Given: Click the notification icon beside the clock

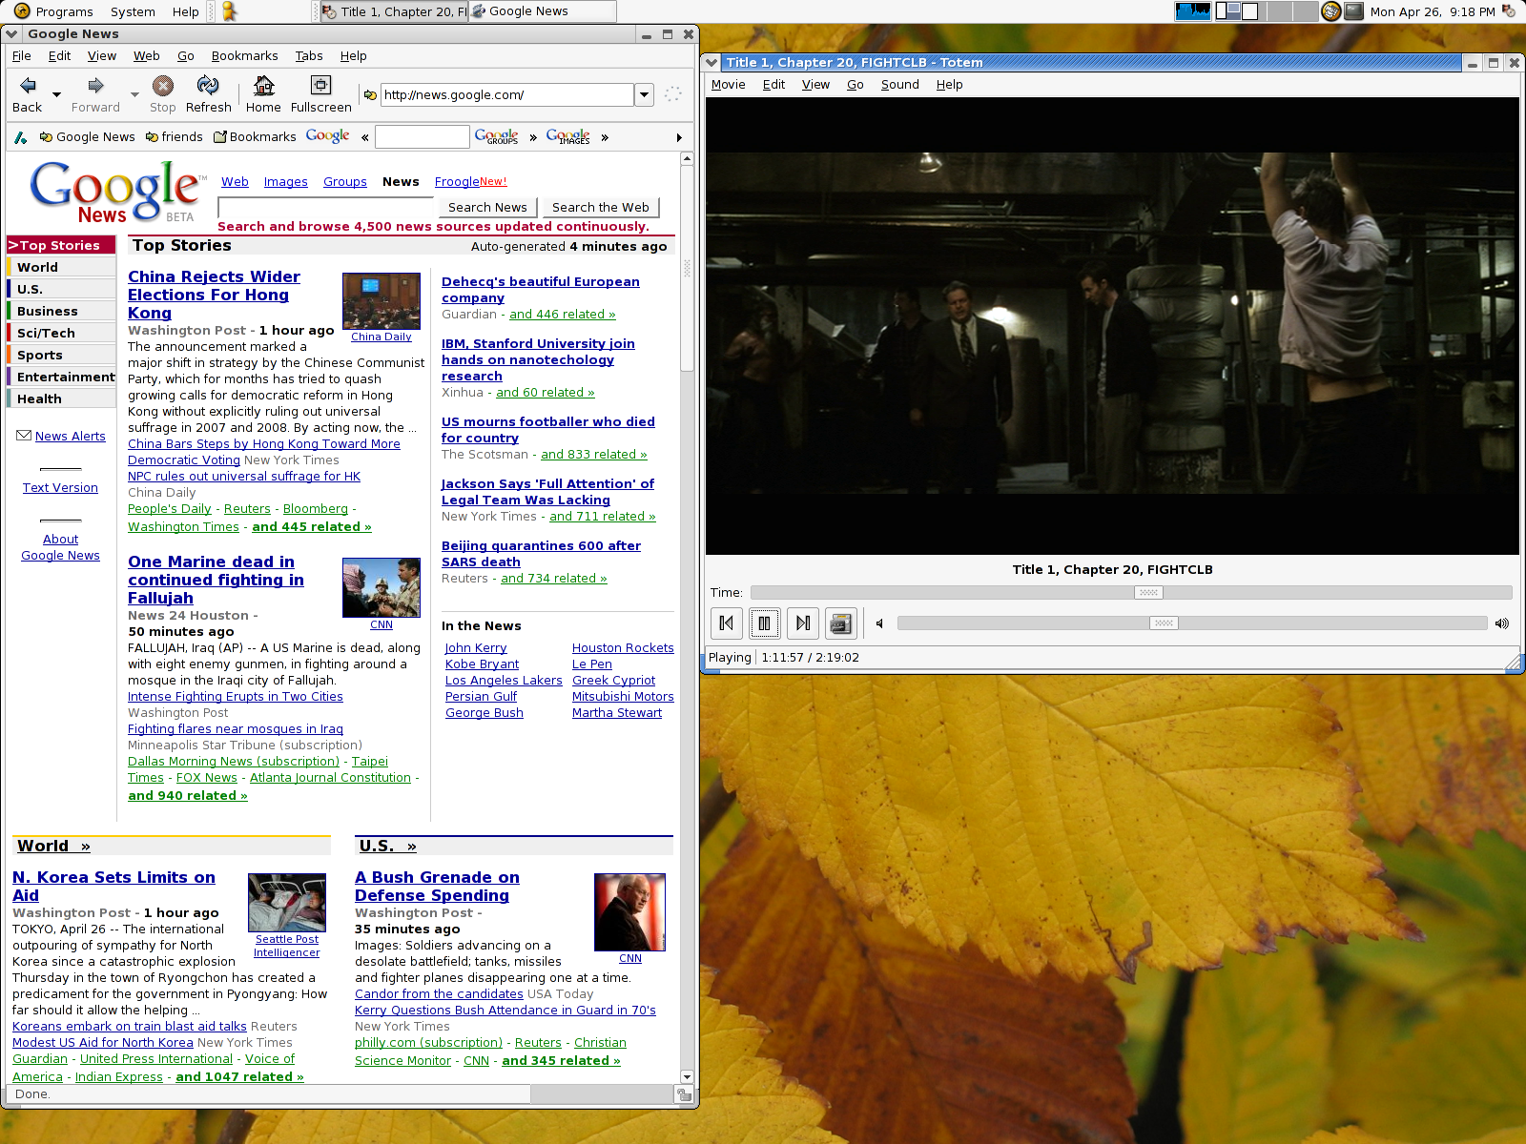Looking at the screenshot, I should 1509,11.
